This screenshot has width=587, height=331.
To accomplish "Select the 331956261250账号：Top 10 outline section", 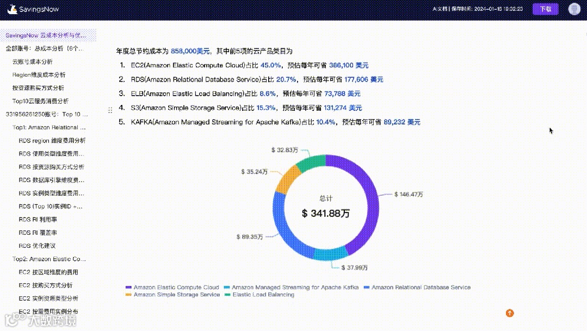I will (x=47, y=114).
